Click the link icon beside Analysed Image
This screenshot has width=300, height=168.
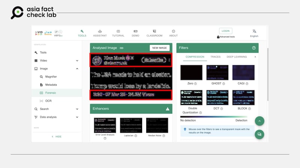click(x=121, y=48)
